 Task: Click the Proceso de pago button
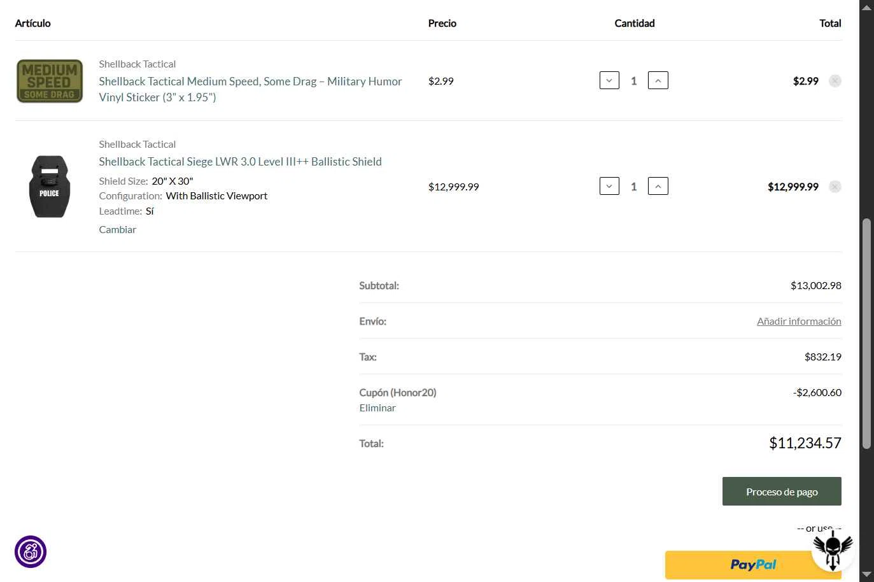(x=782, y=492)
